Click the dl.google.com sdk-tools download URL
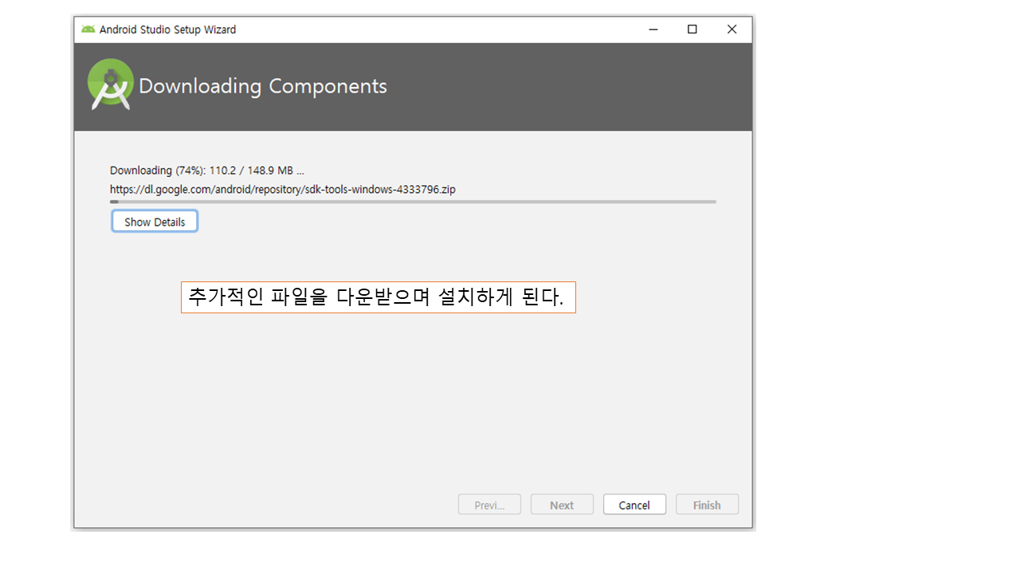Viewport: 1020px width, 574px height. 283,190
